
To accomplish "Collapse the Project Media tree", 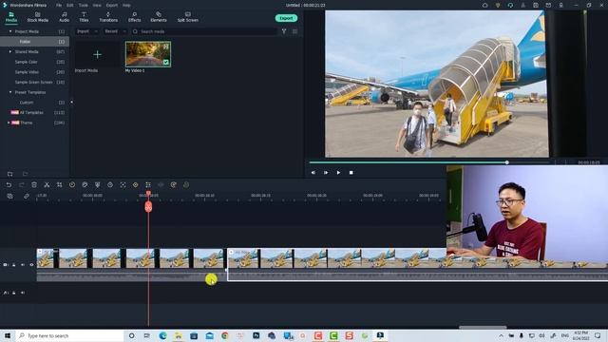I will 10,31.
